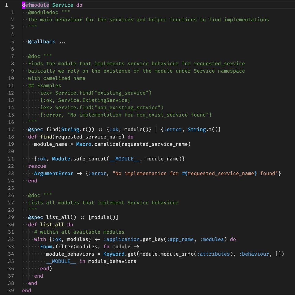Click 'non_exist_service' in the error example
Viewport: 295px width, 295px height.
pos(162,115)
